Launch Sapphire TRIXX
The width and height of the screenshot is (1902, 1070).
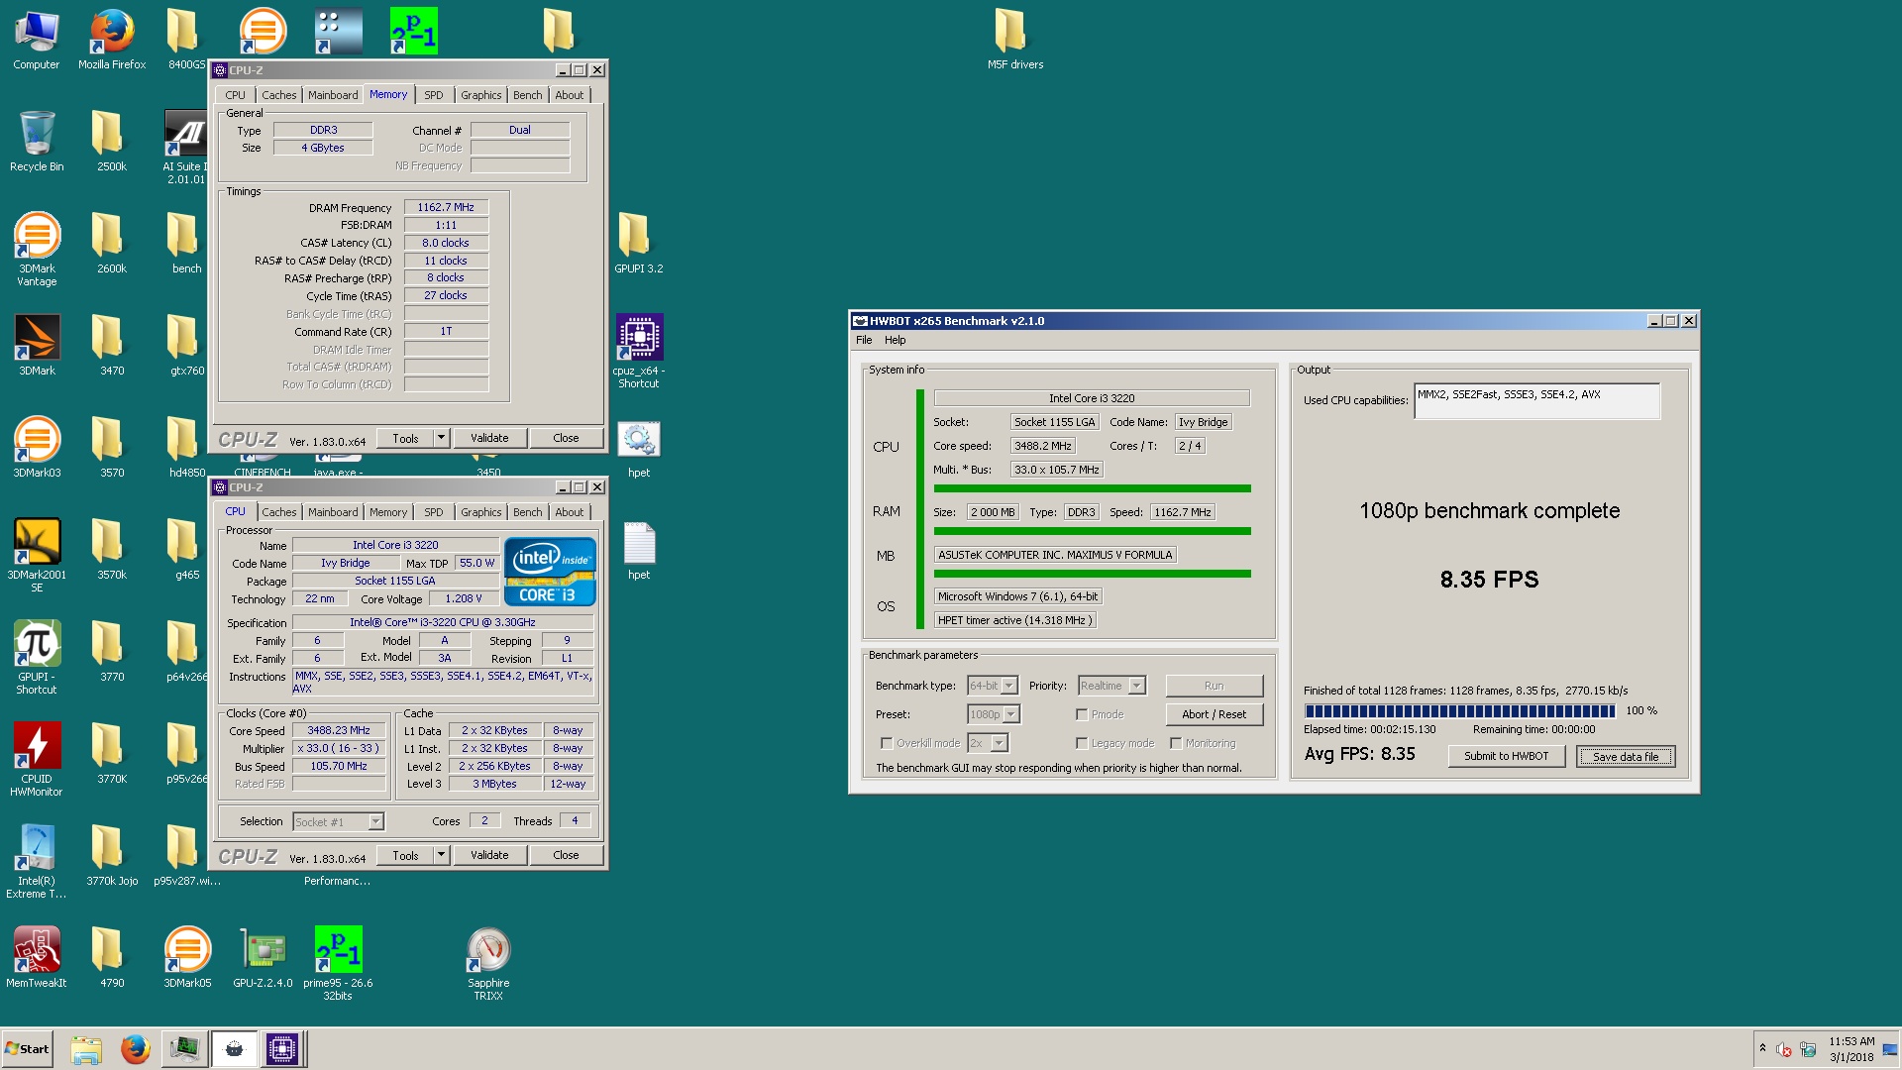click(488, 964)
